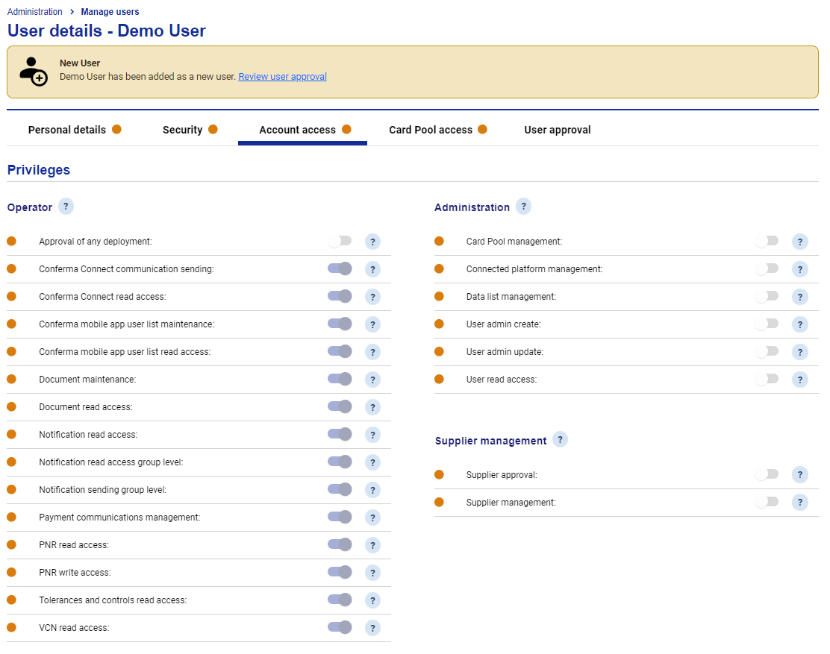Viewport: 830px width, 654px height.
Task: Open the User approval tab
Action: tap(558, 130)
